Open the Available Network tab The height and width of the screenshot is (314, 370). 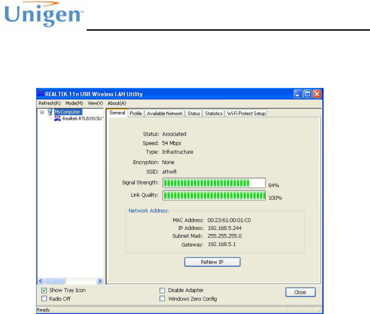165,113
